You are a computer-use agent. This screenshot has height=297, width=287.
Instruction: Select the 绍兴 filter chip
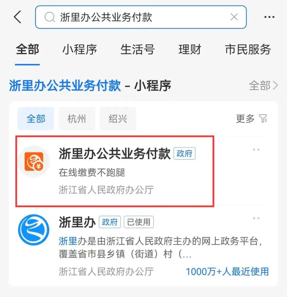(118, 119)
